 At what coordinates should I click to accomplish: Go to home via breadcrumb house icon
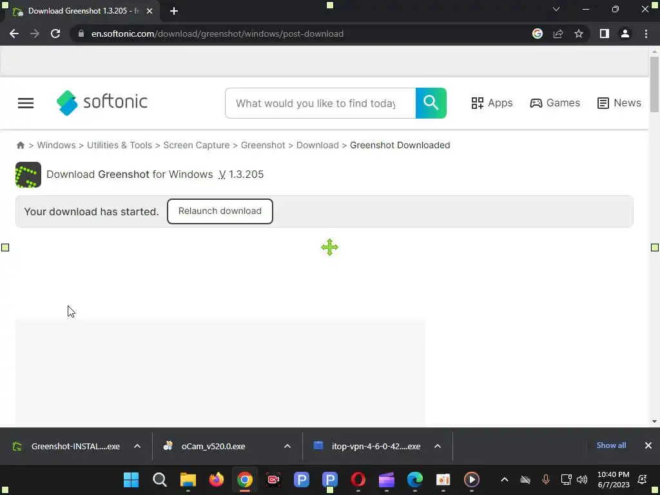click(20, 145)
